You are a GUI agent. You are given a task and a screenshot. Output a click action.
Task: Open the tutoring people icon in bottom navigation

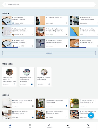[49, 126]
